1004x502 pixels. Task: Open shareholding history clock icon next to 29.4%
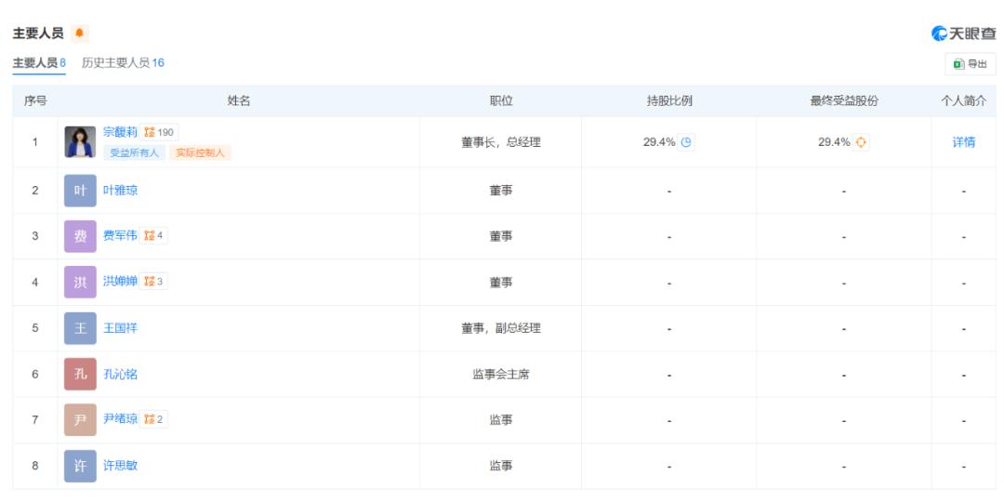tap(686, 142)
